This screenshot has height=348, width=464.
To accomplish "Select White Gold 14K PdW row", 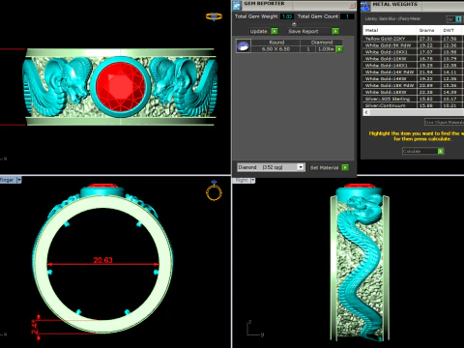I will [x=414, y=72].
